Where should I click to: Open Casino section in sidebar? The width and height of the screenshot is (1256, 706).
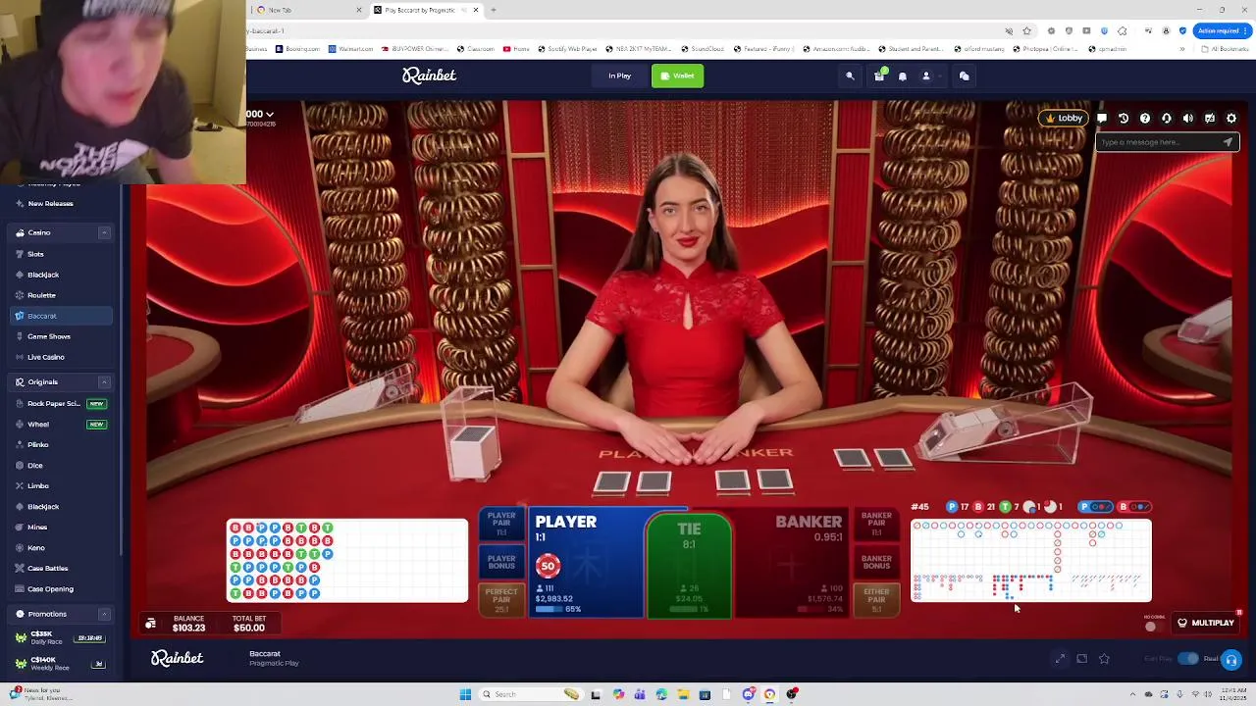39,232
